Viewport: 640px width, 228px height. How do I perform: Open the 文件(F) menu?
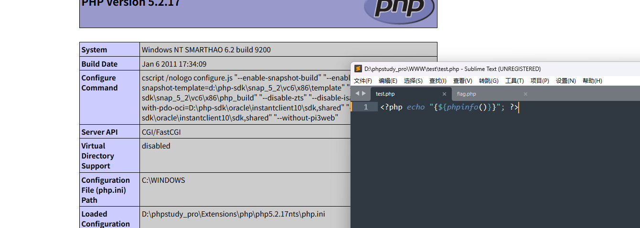tap(363, 81)
